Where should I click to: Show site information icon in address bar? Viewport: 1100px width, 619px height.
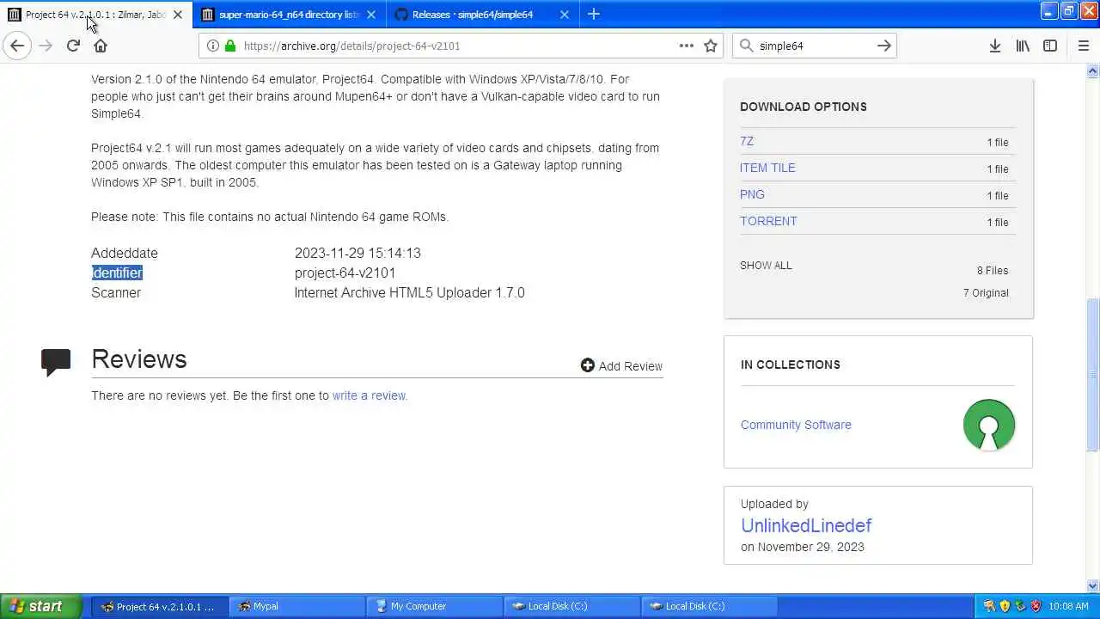pos(213,46)
